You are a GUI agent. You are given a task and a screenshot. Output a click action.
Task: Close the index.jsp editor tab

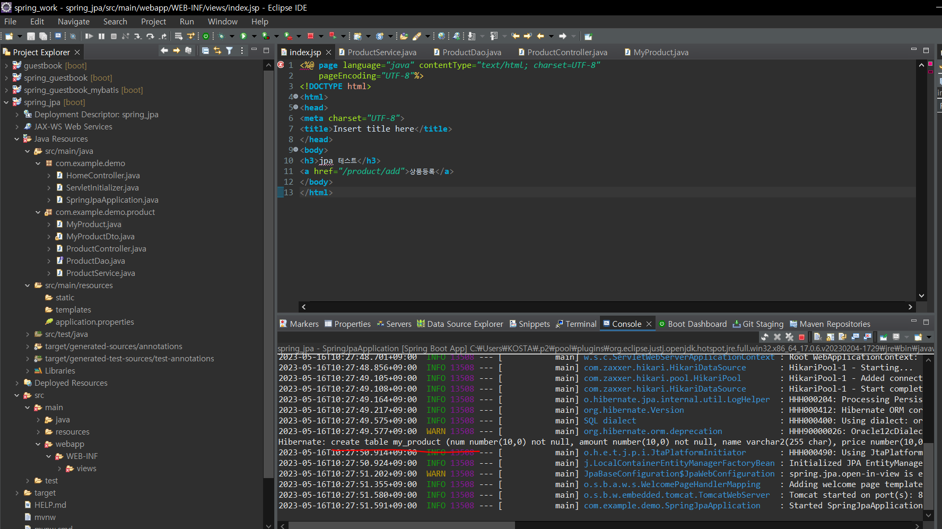pyautogui.click(x=328, y=52)
